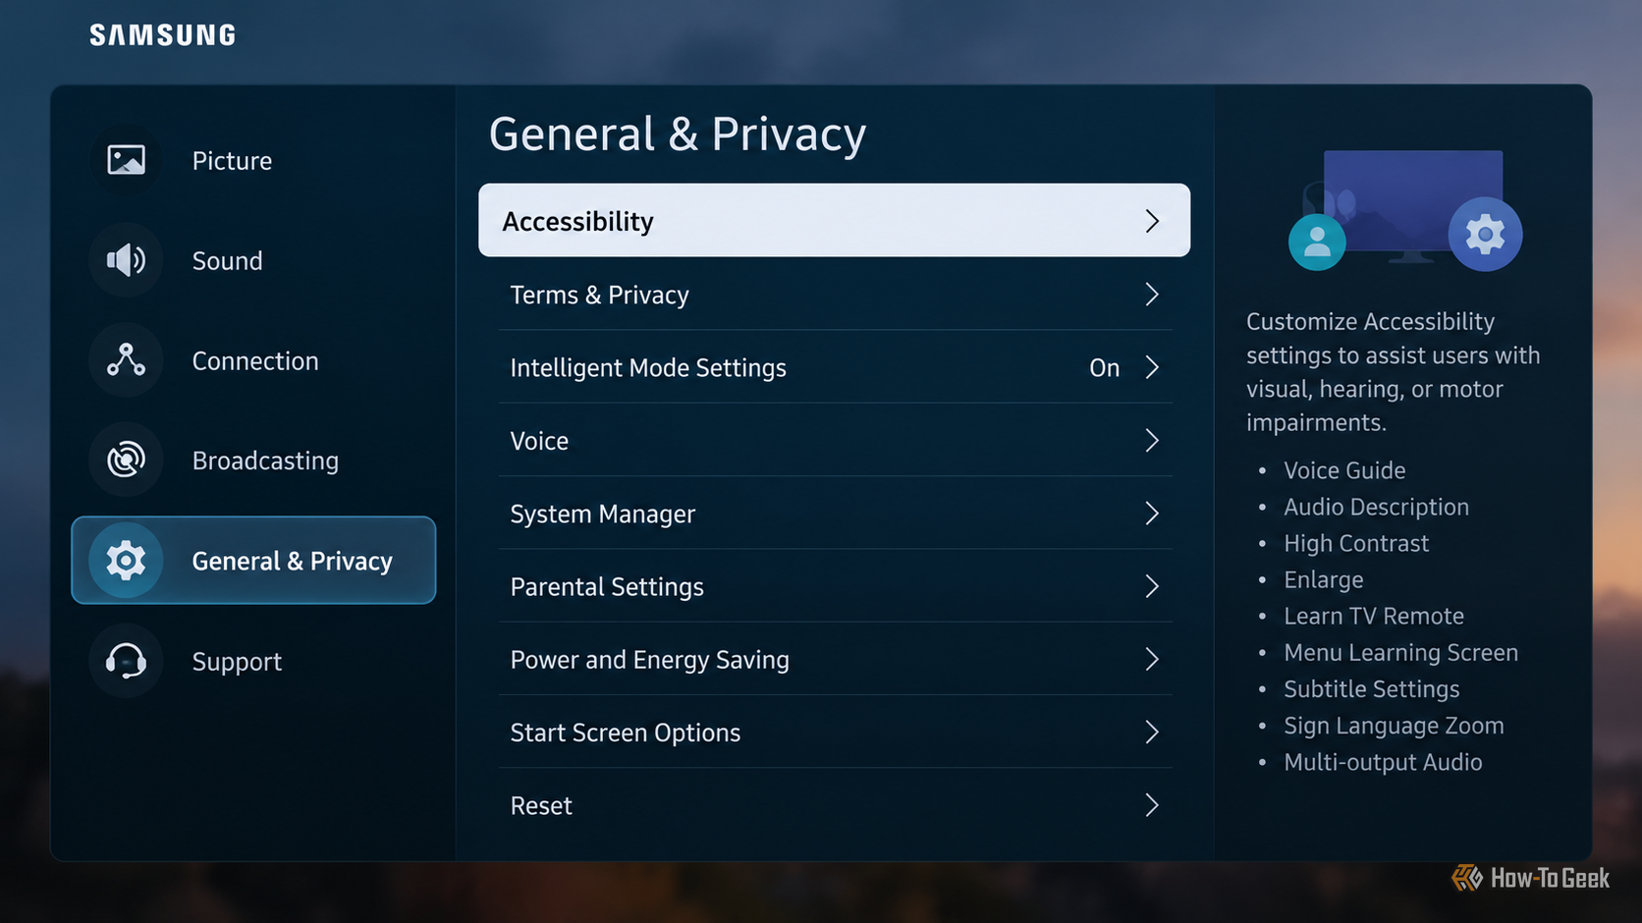Select the Support label
The width and height of the screenshot is (1642, 923).
tap(237, 662)
